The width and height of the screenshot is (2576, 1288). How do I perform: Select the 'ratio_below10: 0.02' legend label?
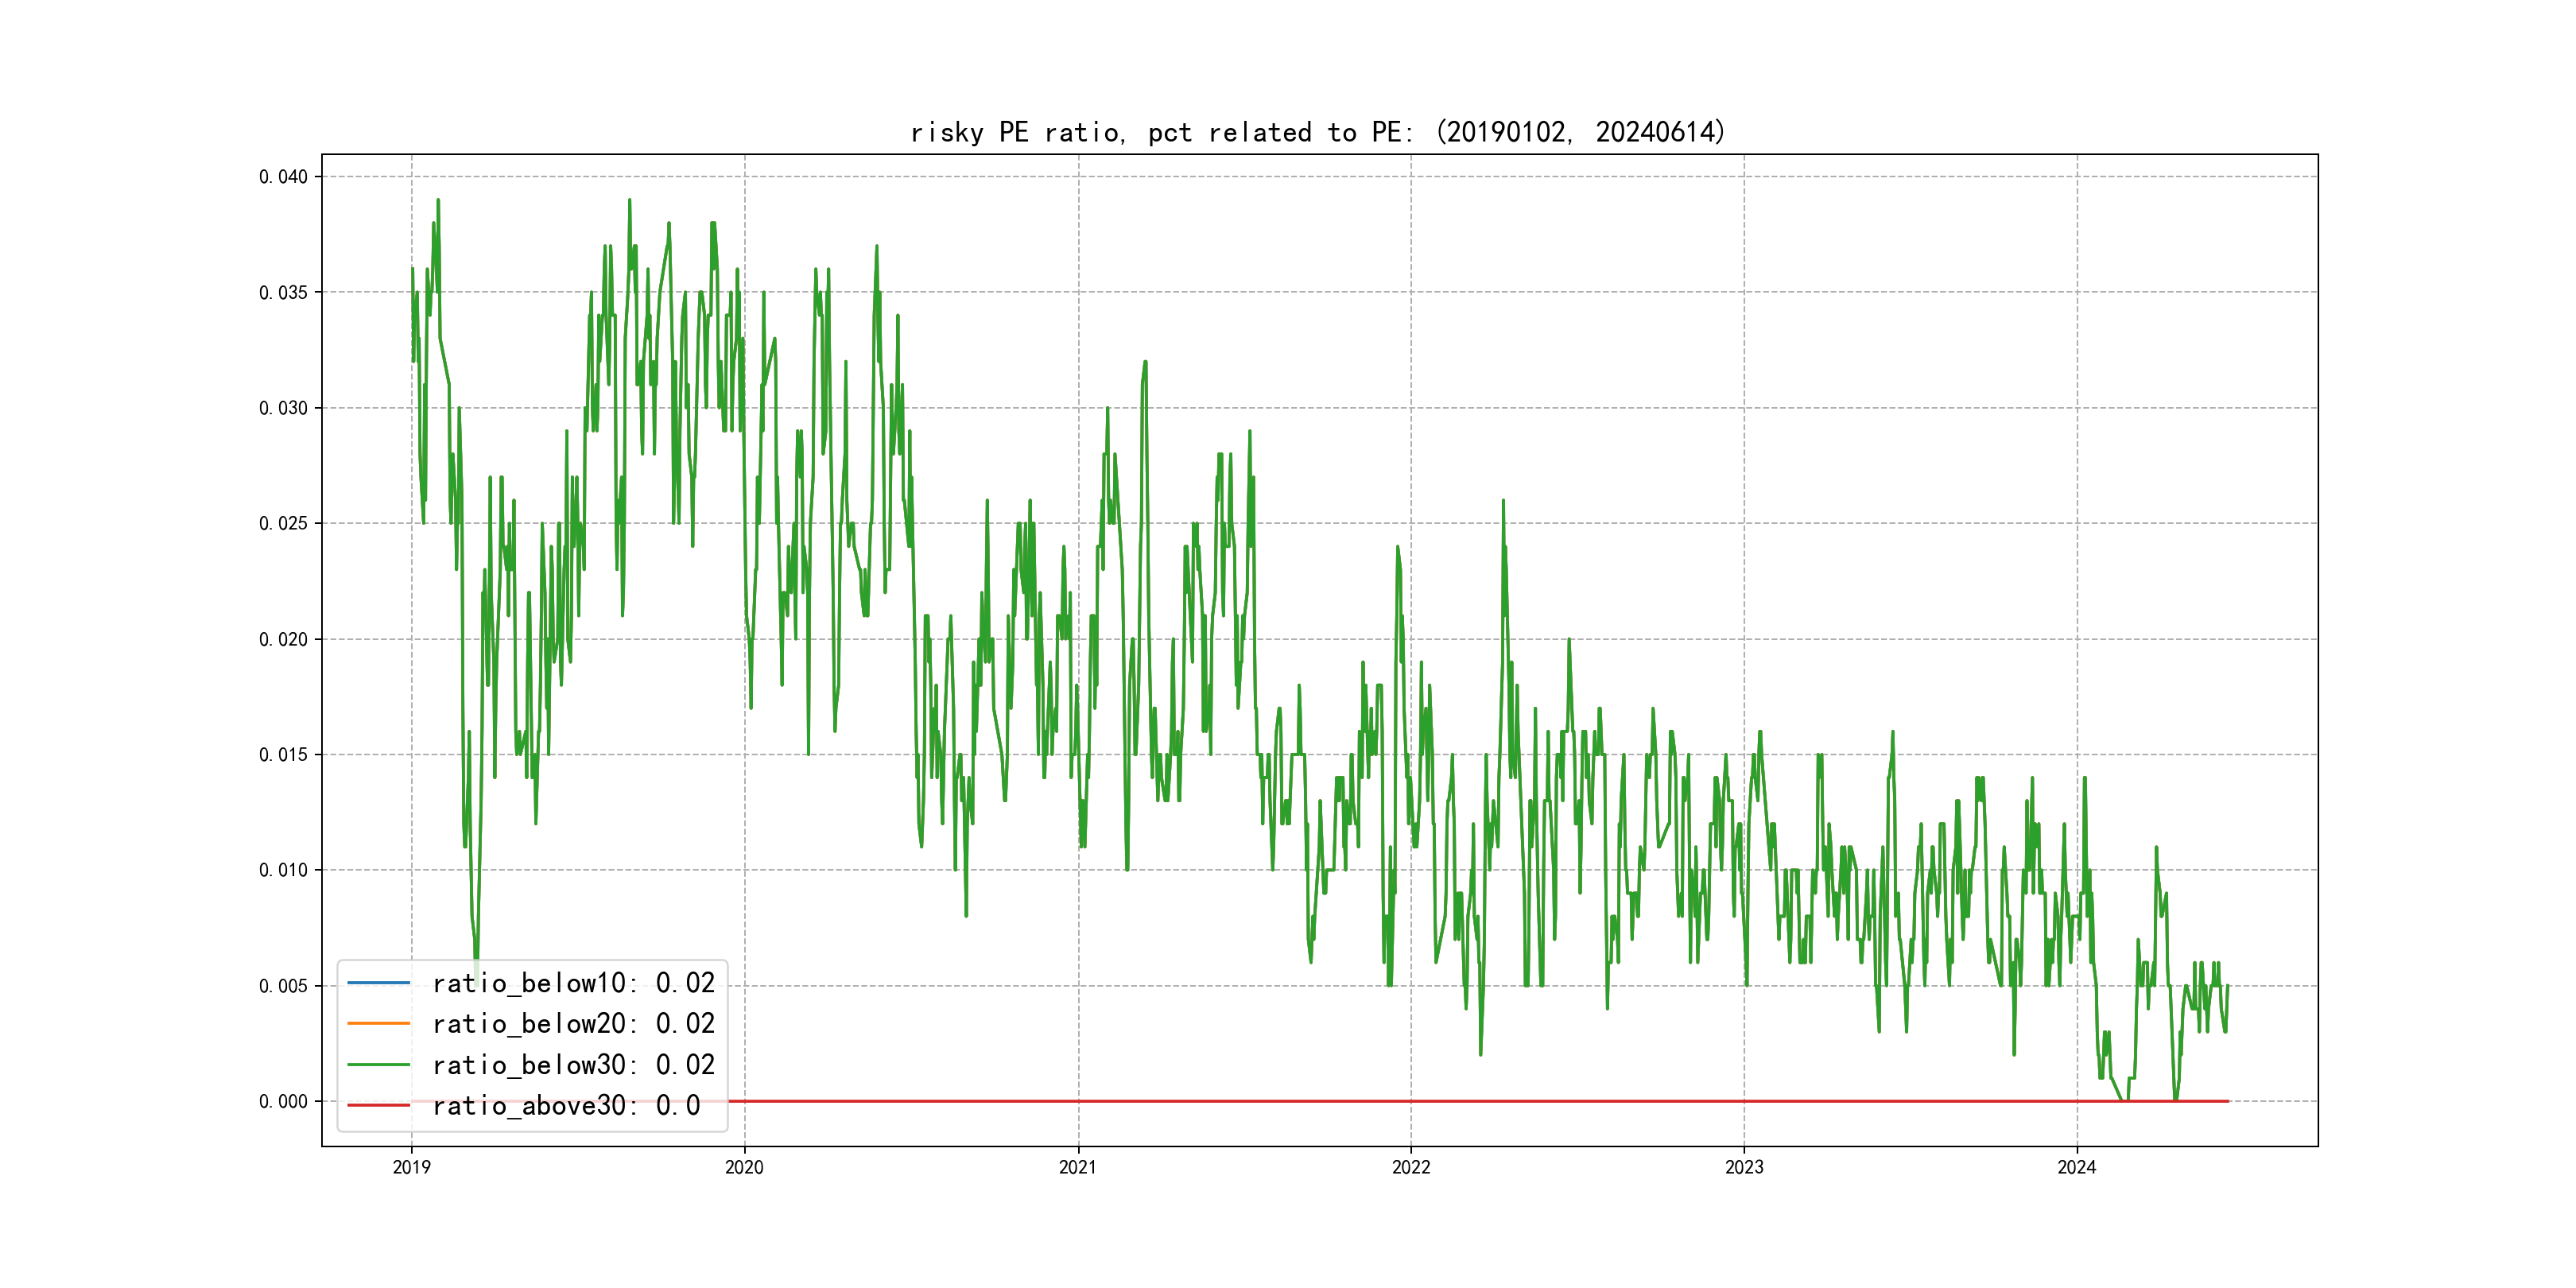tap(573, 983)
